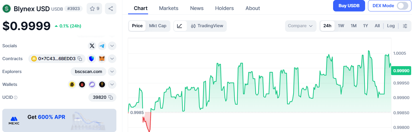Open the black wallet with red icon
This screenshot has height=132, width=412.
[82, 84]
